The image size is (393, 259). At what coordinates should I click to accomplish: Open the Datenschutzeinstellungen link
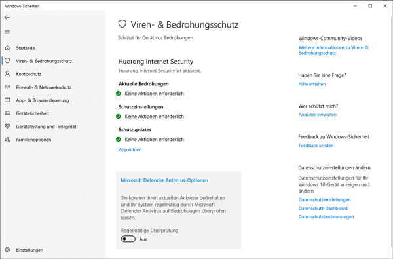[325, 200]
